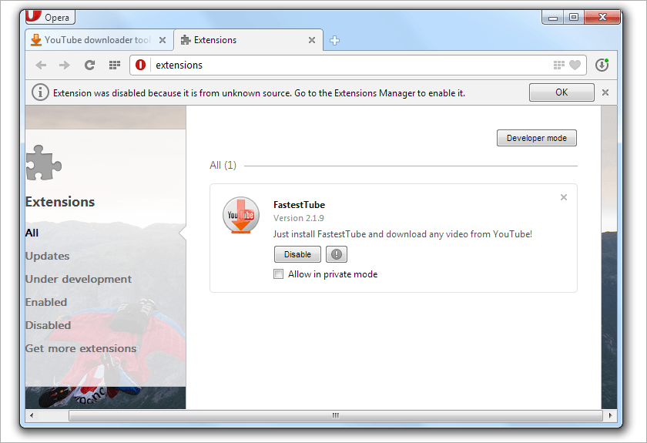Viewport: 647px width, 443px height.
Task: Show Disabled extensions list
Action: coord(48,325)
